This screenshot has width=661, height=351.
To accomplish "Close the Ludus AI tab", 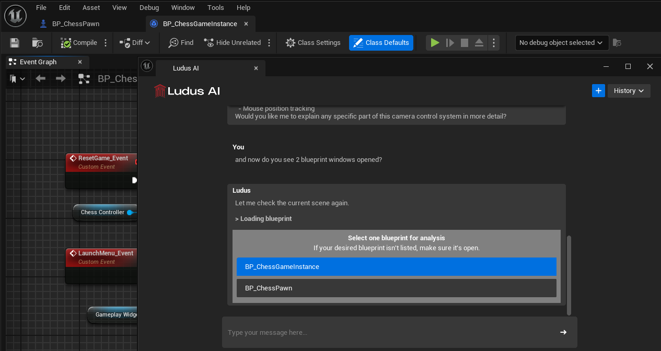I will pos(256,68).
